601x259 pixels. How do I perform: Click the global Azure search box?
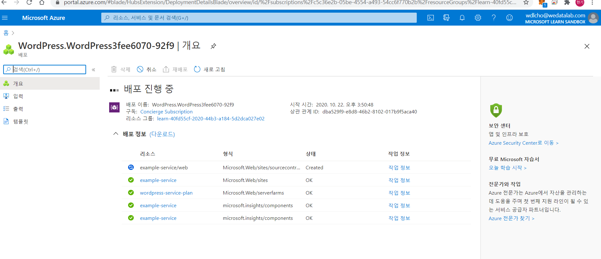[x=259, y=18]
